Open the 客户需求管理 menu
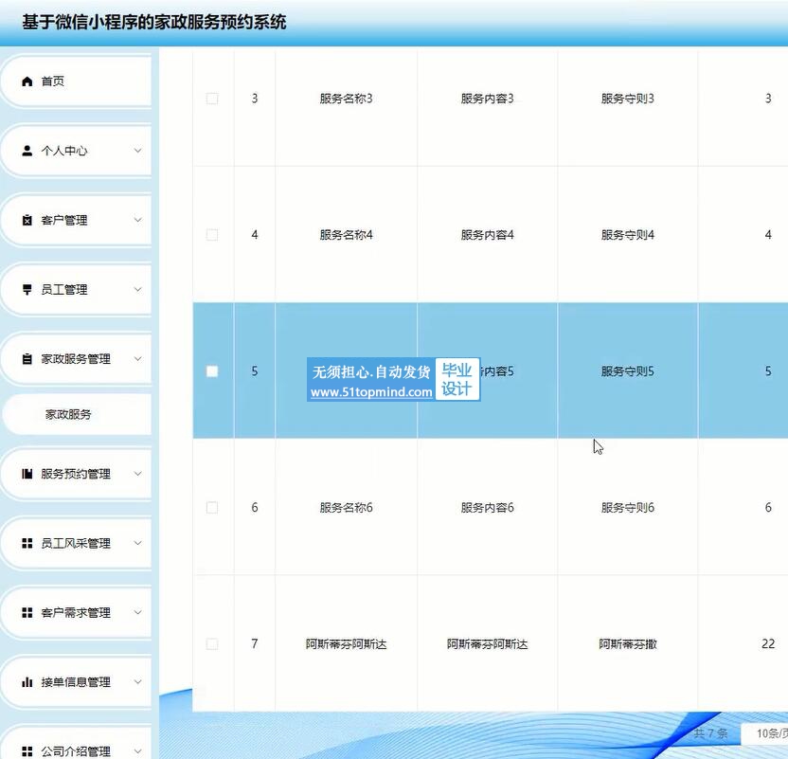The image size is (788, 759). (77, 612)
